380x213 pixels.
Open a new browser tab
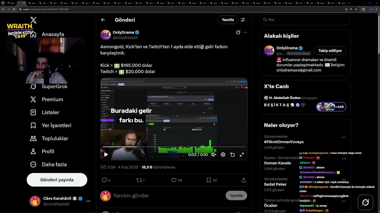(x=349, y=3)
